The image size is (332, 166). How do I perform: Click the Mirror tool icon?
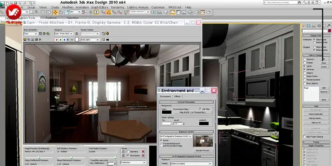click(x=154, y=12)
